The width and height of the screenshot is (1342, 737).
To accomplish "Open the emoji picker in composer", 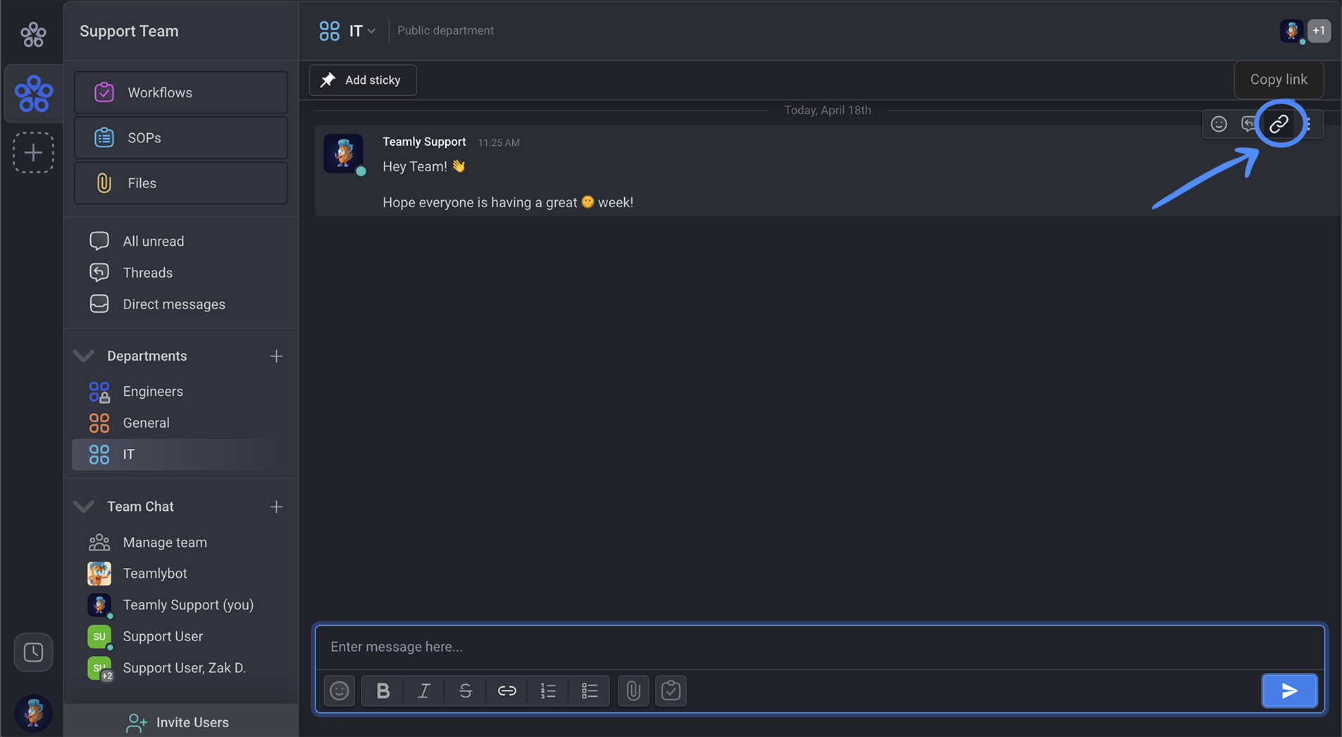I will (340, 691).
